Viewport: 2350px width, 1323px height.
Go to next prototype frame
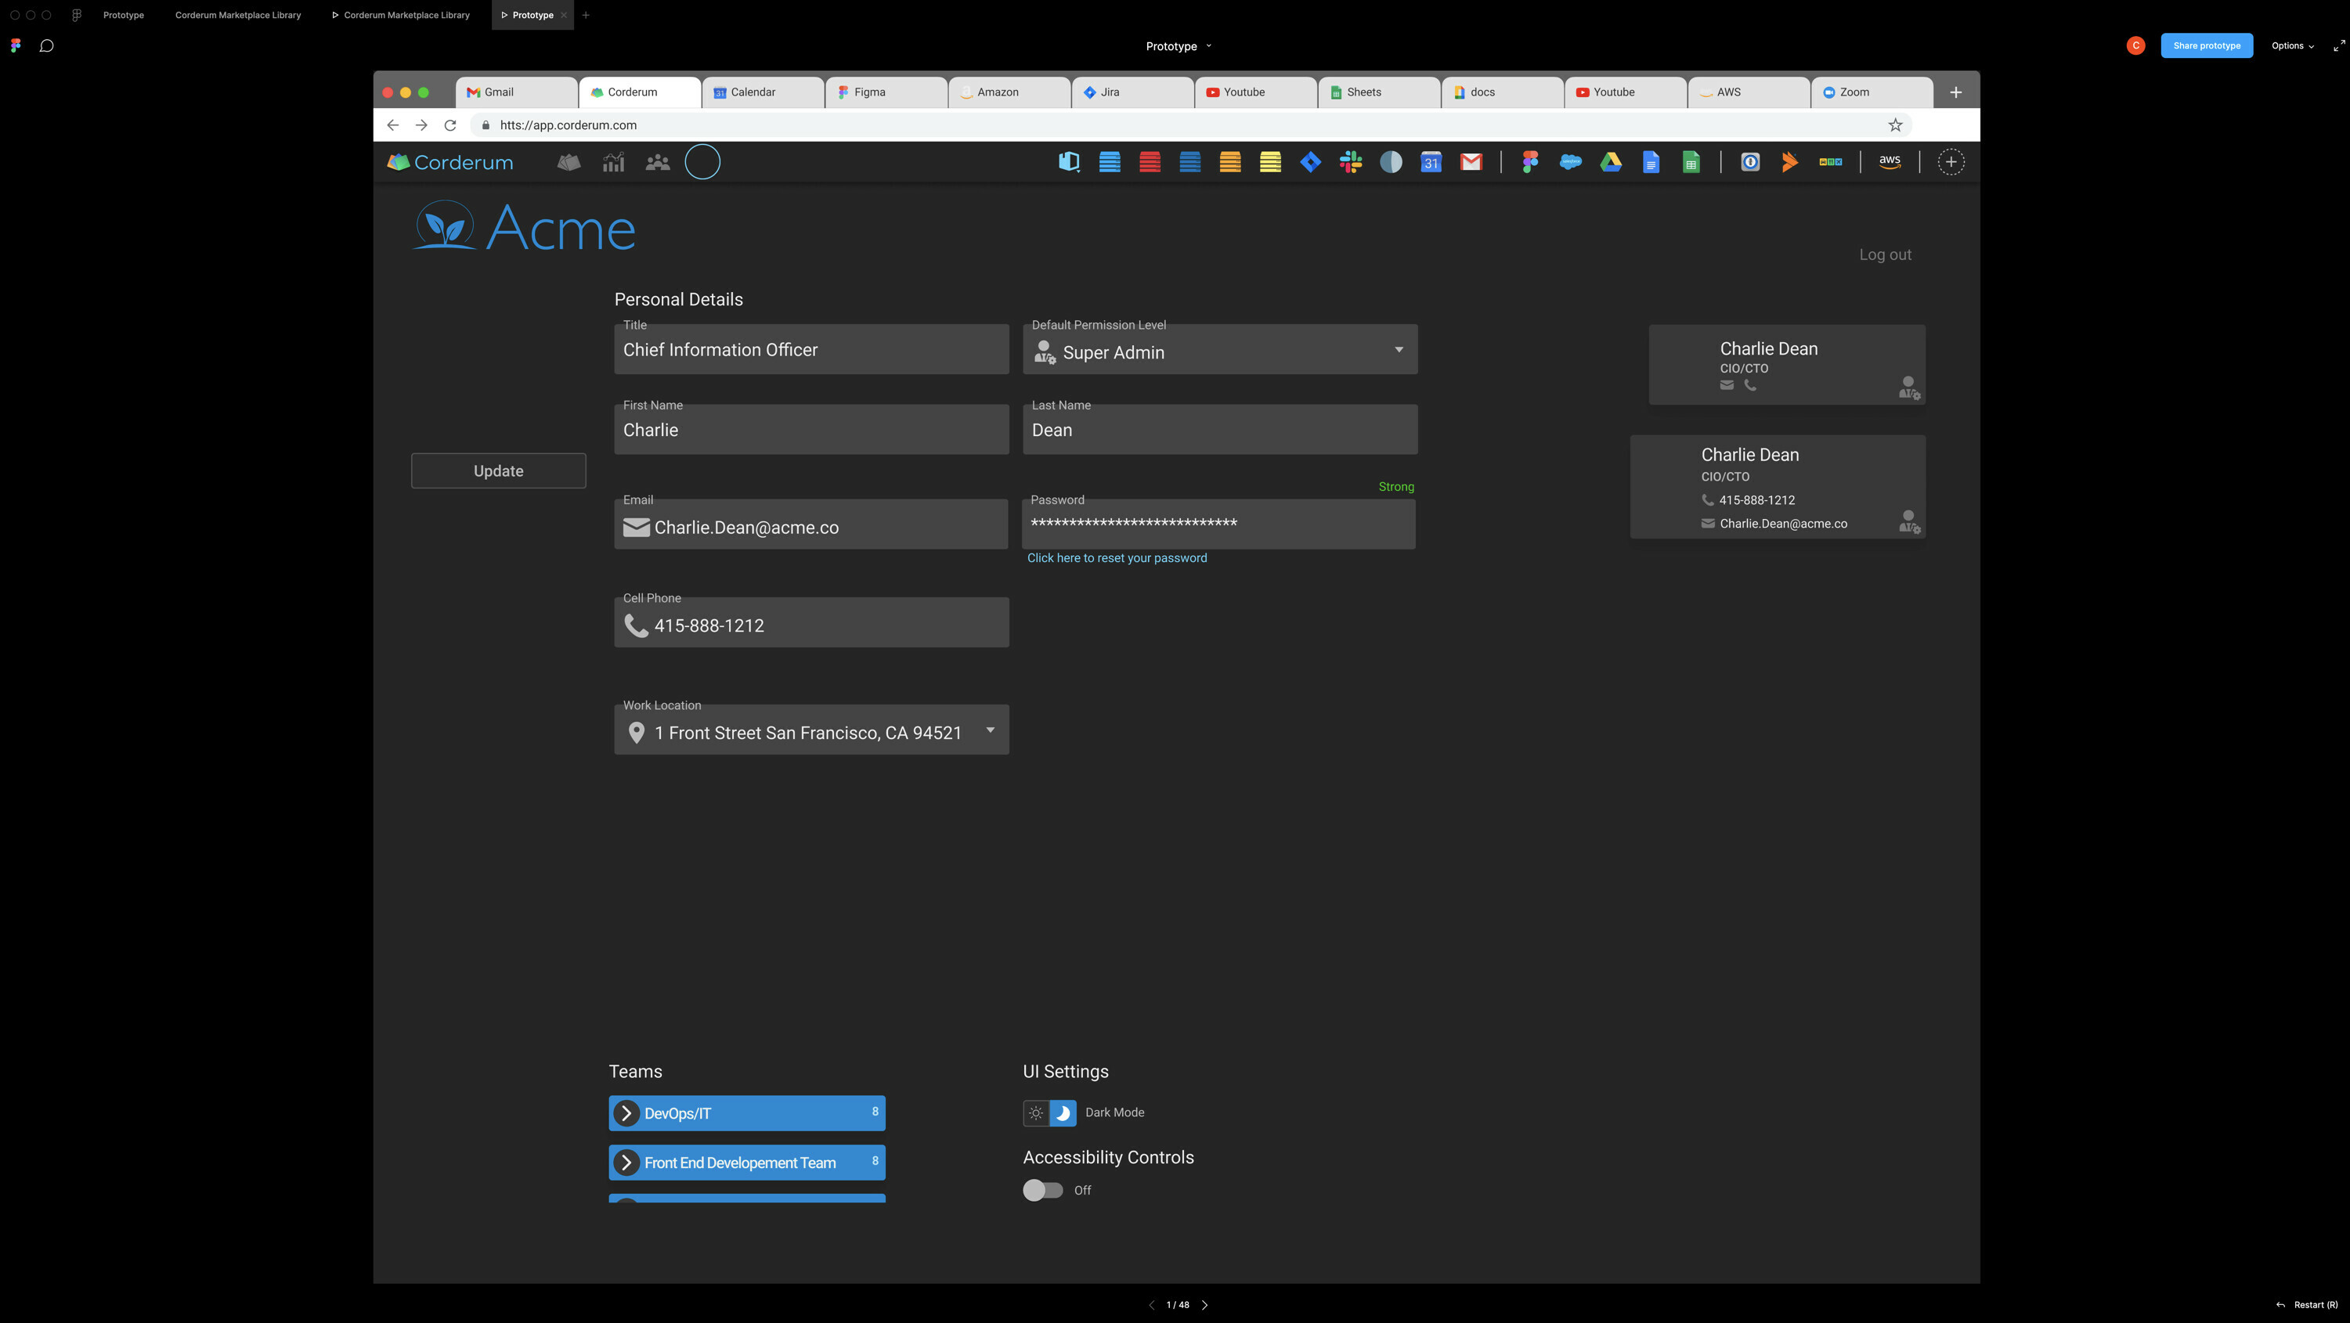pyautogui.click(x=1204, y=1305)
